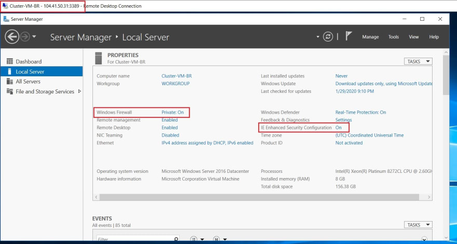Viewport: 457px width, 244px height.
Task: Click the Ethernet IPv4 address link
Action: (207, 143)
